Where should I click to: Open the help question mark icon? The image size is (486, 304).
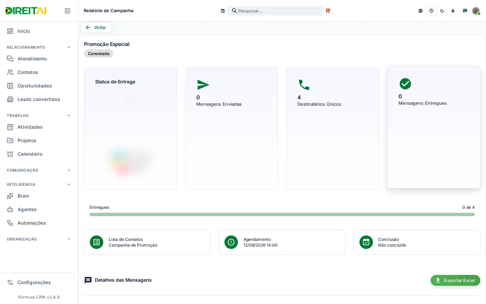pos(431,11)
